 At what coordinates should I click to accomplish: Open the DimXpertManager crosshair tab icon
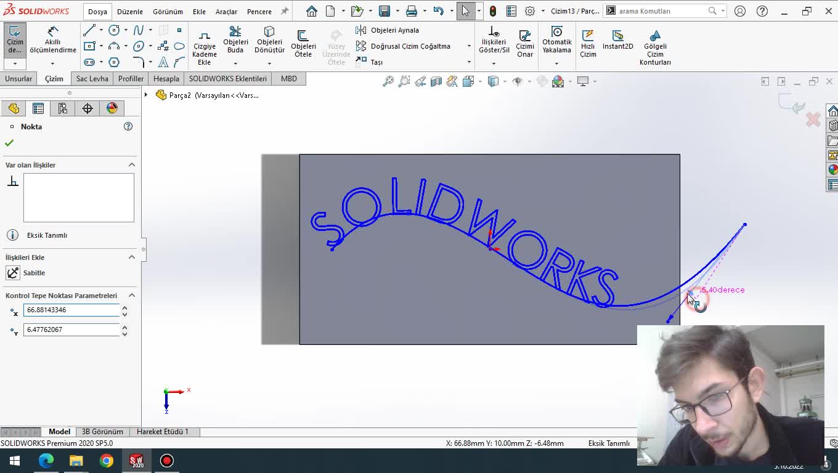coord(87,108)
